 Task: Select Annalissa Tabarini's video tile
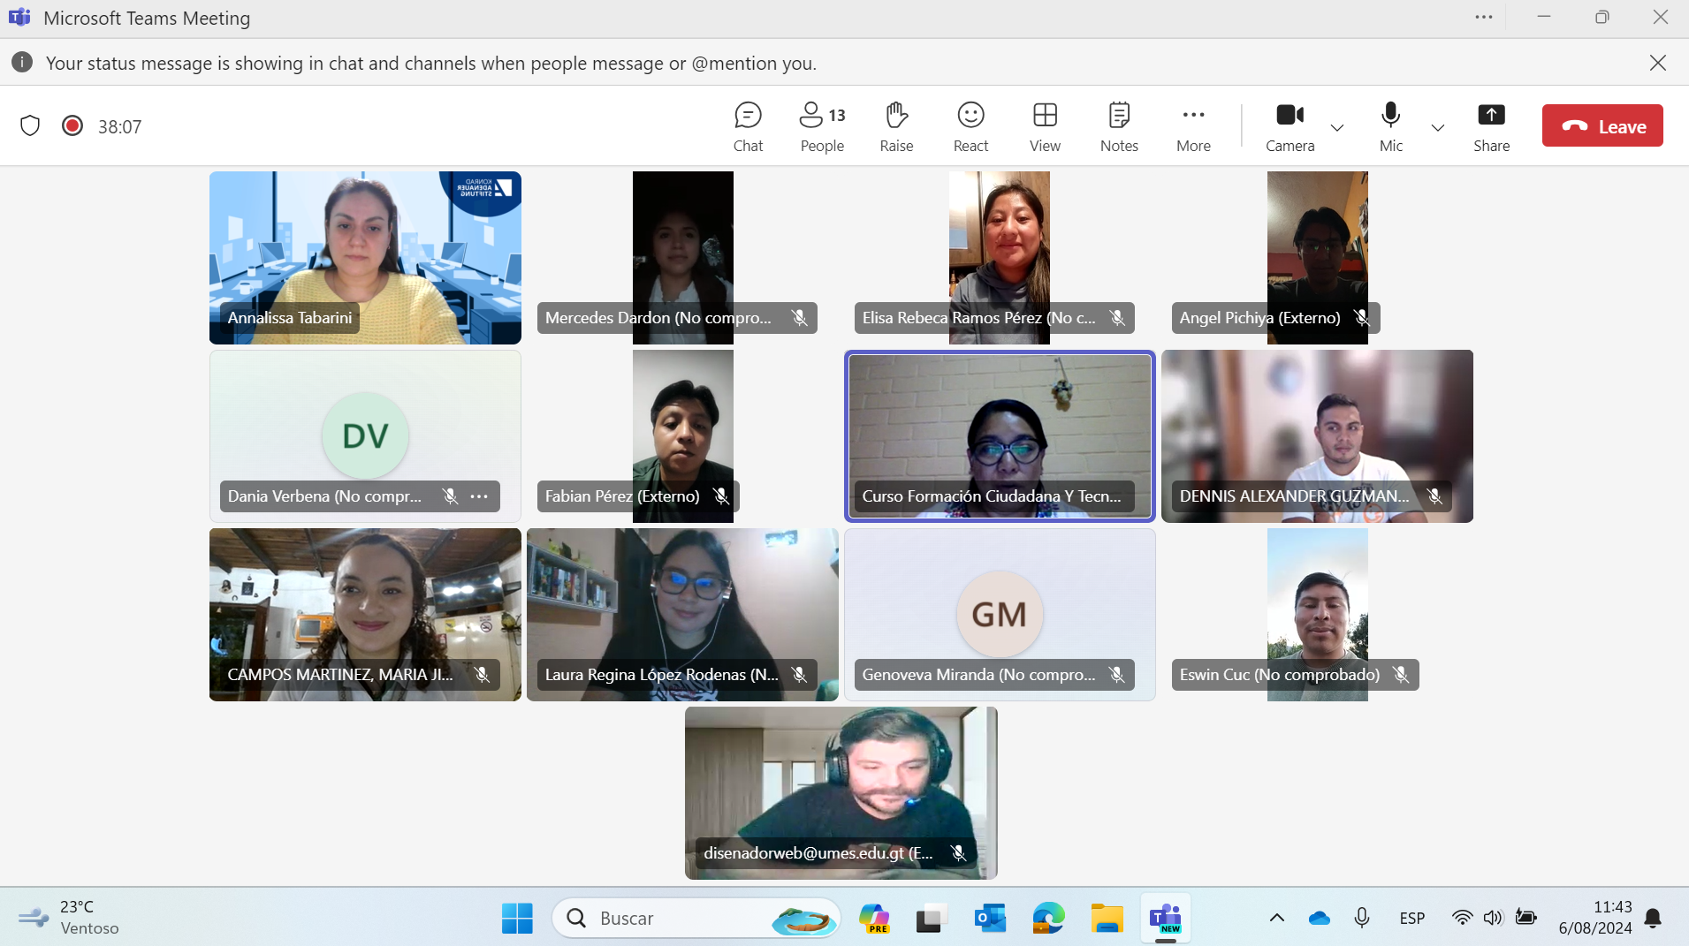pyautogui.click(x=365, y=256)
